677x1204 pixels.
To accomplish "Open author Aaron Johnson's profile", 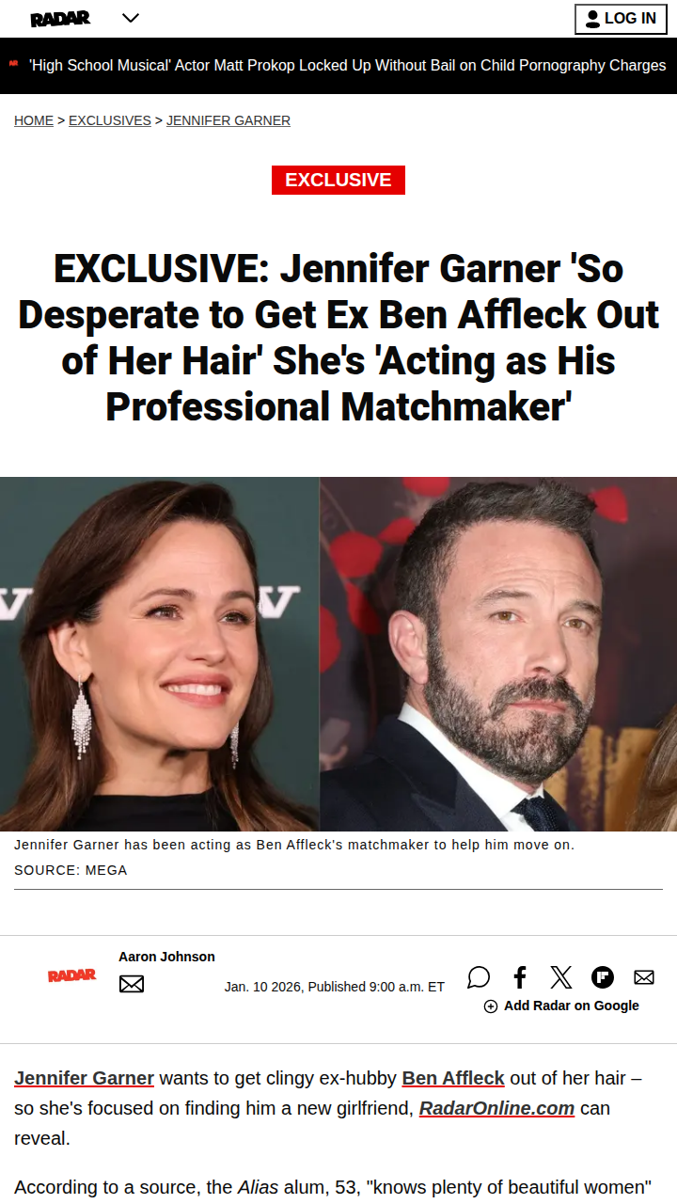I will (166, 957).
